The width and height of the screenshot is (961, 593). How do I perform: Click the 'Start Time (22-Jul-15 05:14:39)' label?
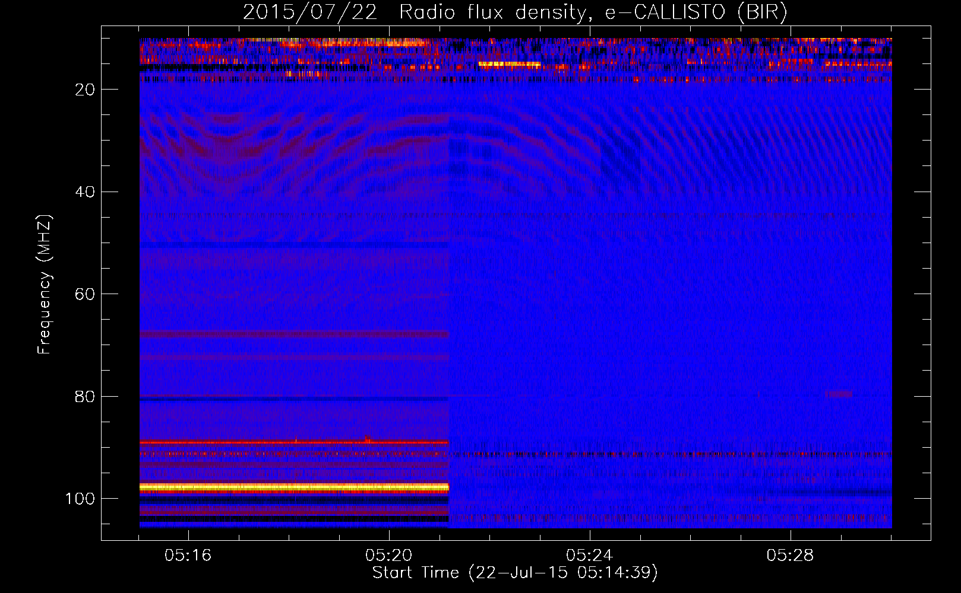tap(515, 573)
